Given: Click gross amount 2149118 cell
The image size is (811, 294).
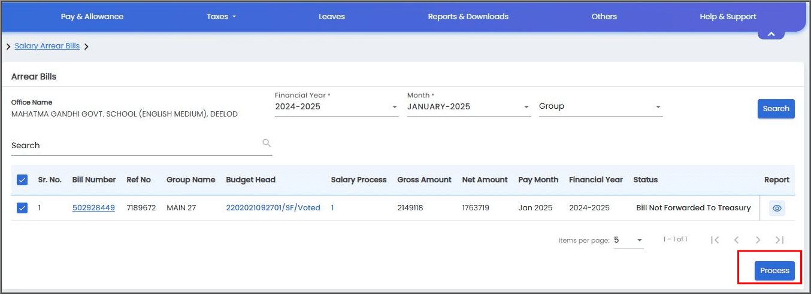Looking at the screenshot, I should click(x=410, y=208).
